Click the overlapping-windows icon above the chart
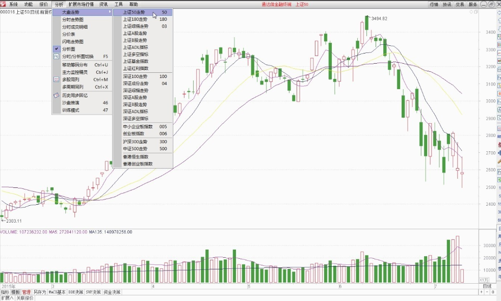501x301 pixels. [x=476, y=12]
